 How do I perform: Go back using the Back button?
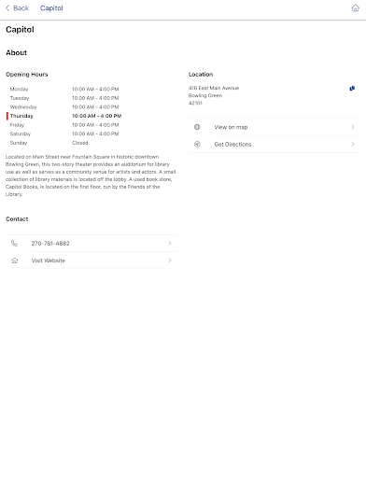coord(18,8)
